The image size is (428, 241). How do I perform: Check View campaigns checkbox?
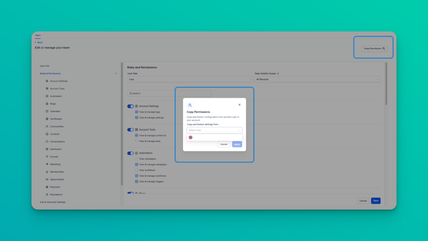tap(136, 159)
